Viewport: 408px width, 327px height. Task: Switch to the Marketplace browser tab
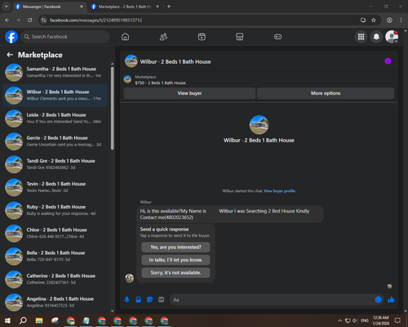coord(125,7)
